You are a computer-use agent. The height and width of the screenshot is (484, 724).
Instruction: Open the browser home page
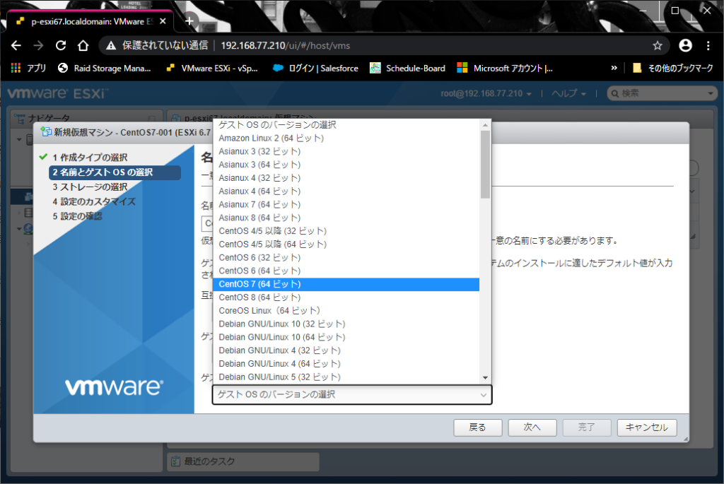[83, 45]
